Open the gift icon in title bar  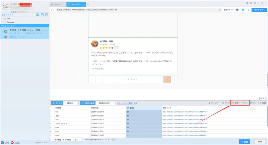247,3
